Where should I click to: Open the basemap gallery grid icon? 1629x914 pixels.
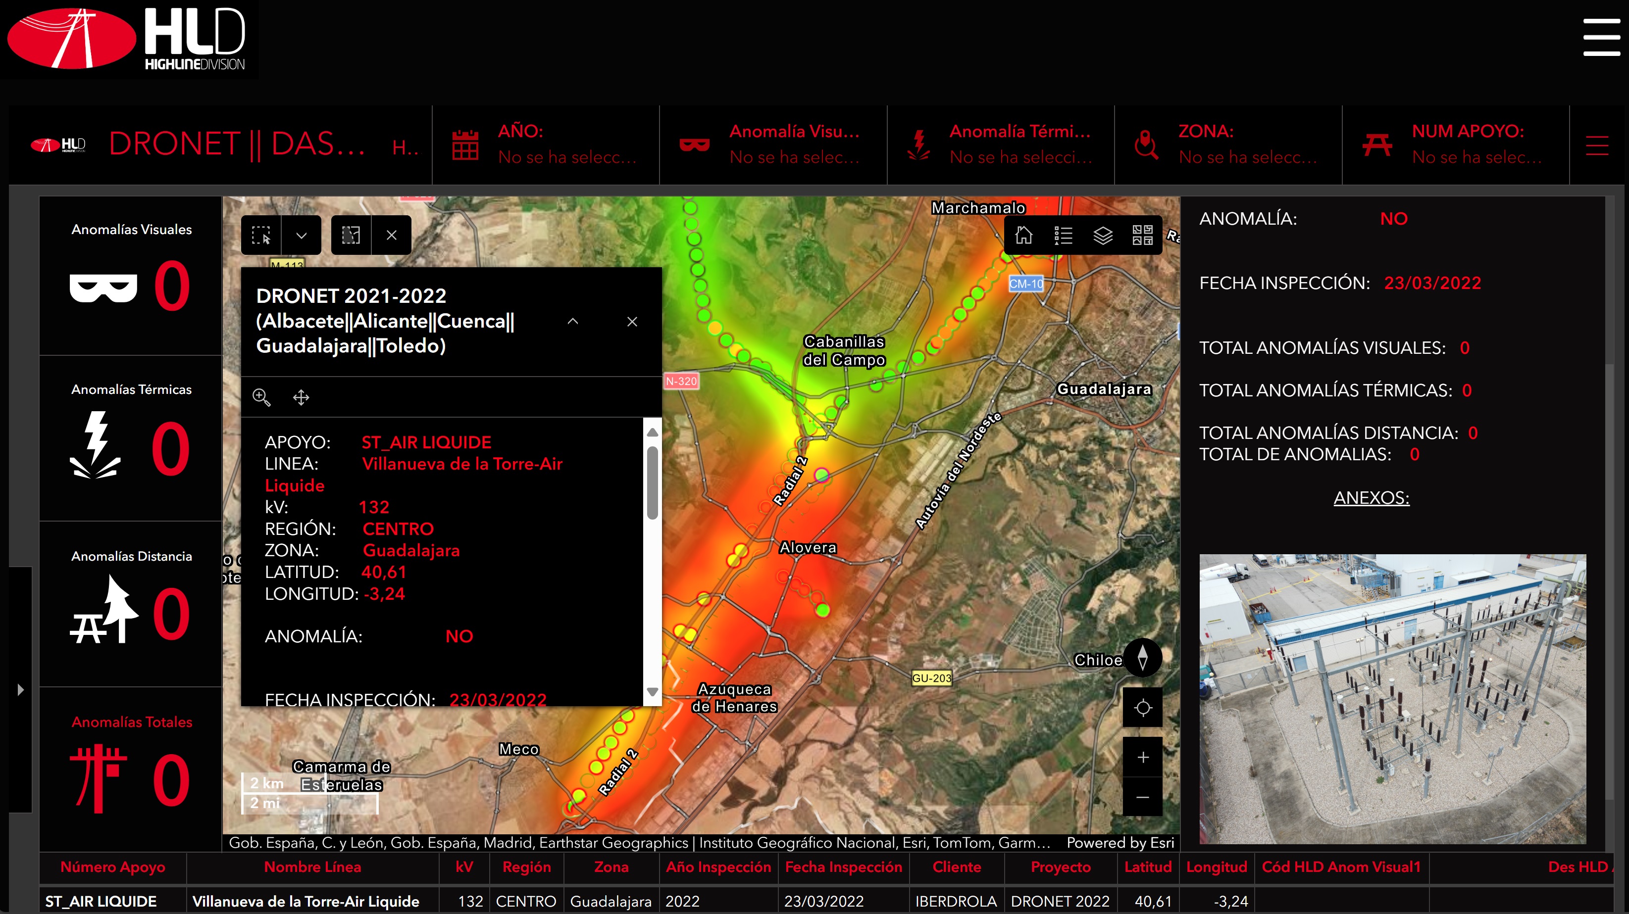point(1142,235)
